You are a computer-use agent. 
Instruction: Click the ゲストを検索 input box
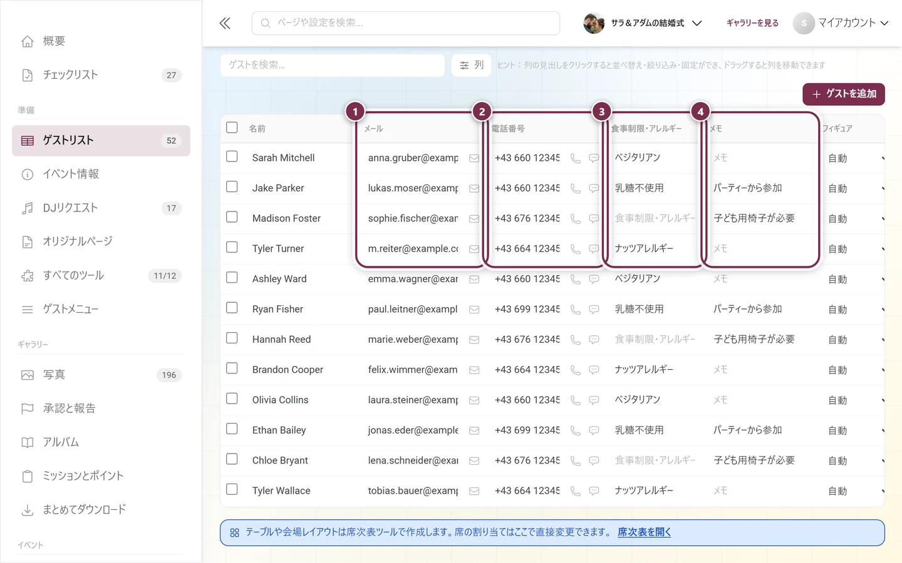click(x=333, y=65)
